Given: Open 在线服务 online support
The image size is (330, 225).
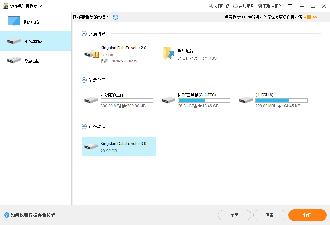Looking at the screenshot, I should tap(244, 6).
